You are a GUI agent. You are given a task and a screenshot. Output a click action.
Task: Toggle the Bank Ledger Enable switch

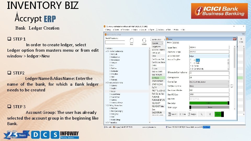point(209,103)
